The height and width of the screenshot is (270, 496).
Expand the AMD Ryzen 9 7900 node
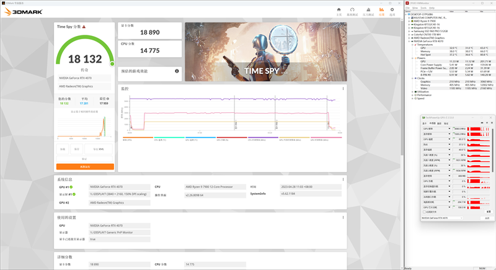point(409,21)
